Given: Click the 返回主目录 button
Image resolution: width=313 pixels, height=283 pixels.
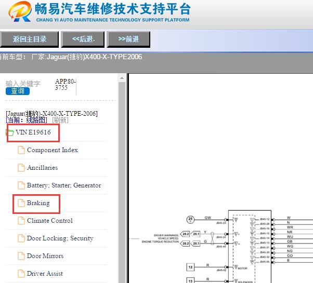Looking at the screenshot, I should [29, 39].
